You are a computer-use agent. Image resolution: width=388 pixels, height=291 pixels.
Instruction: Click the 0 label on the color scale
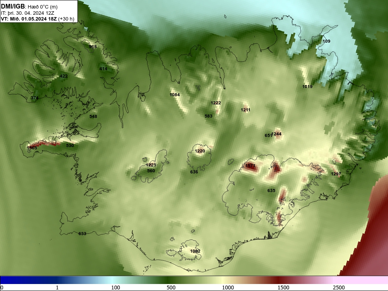[x=2, y=288]
